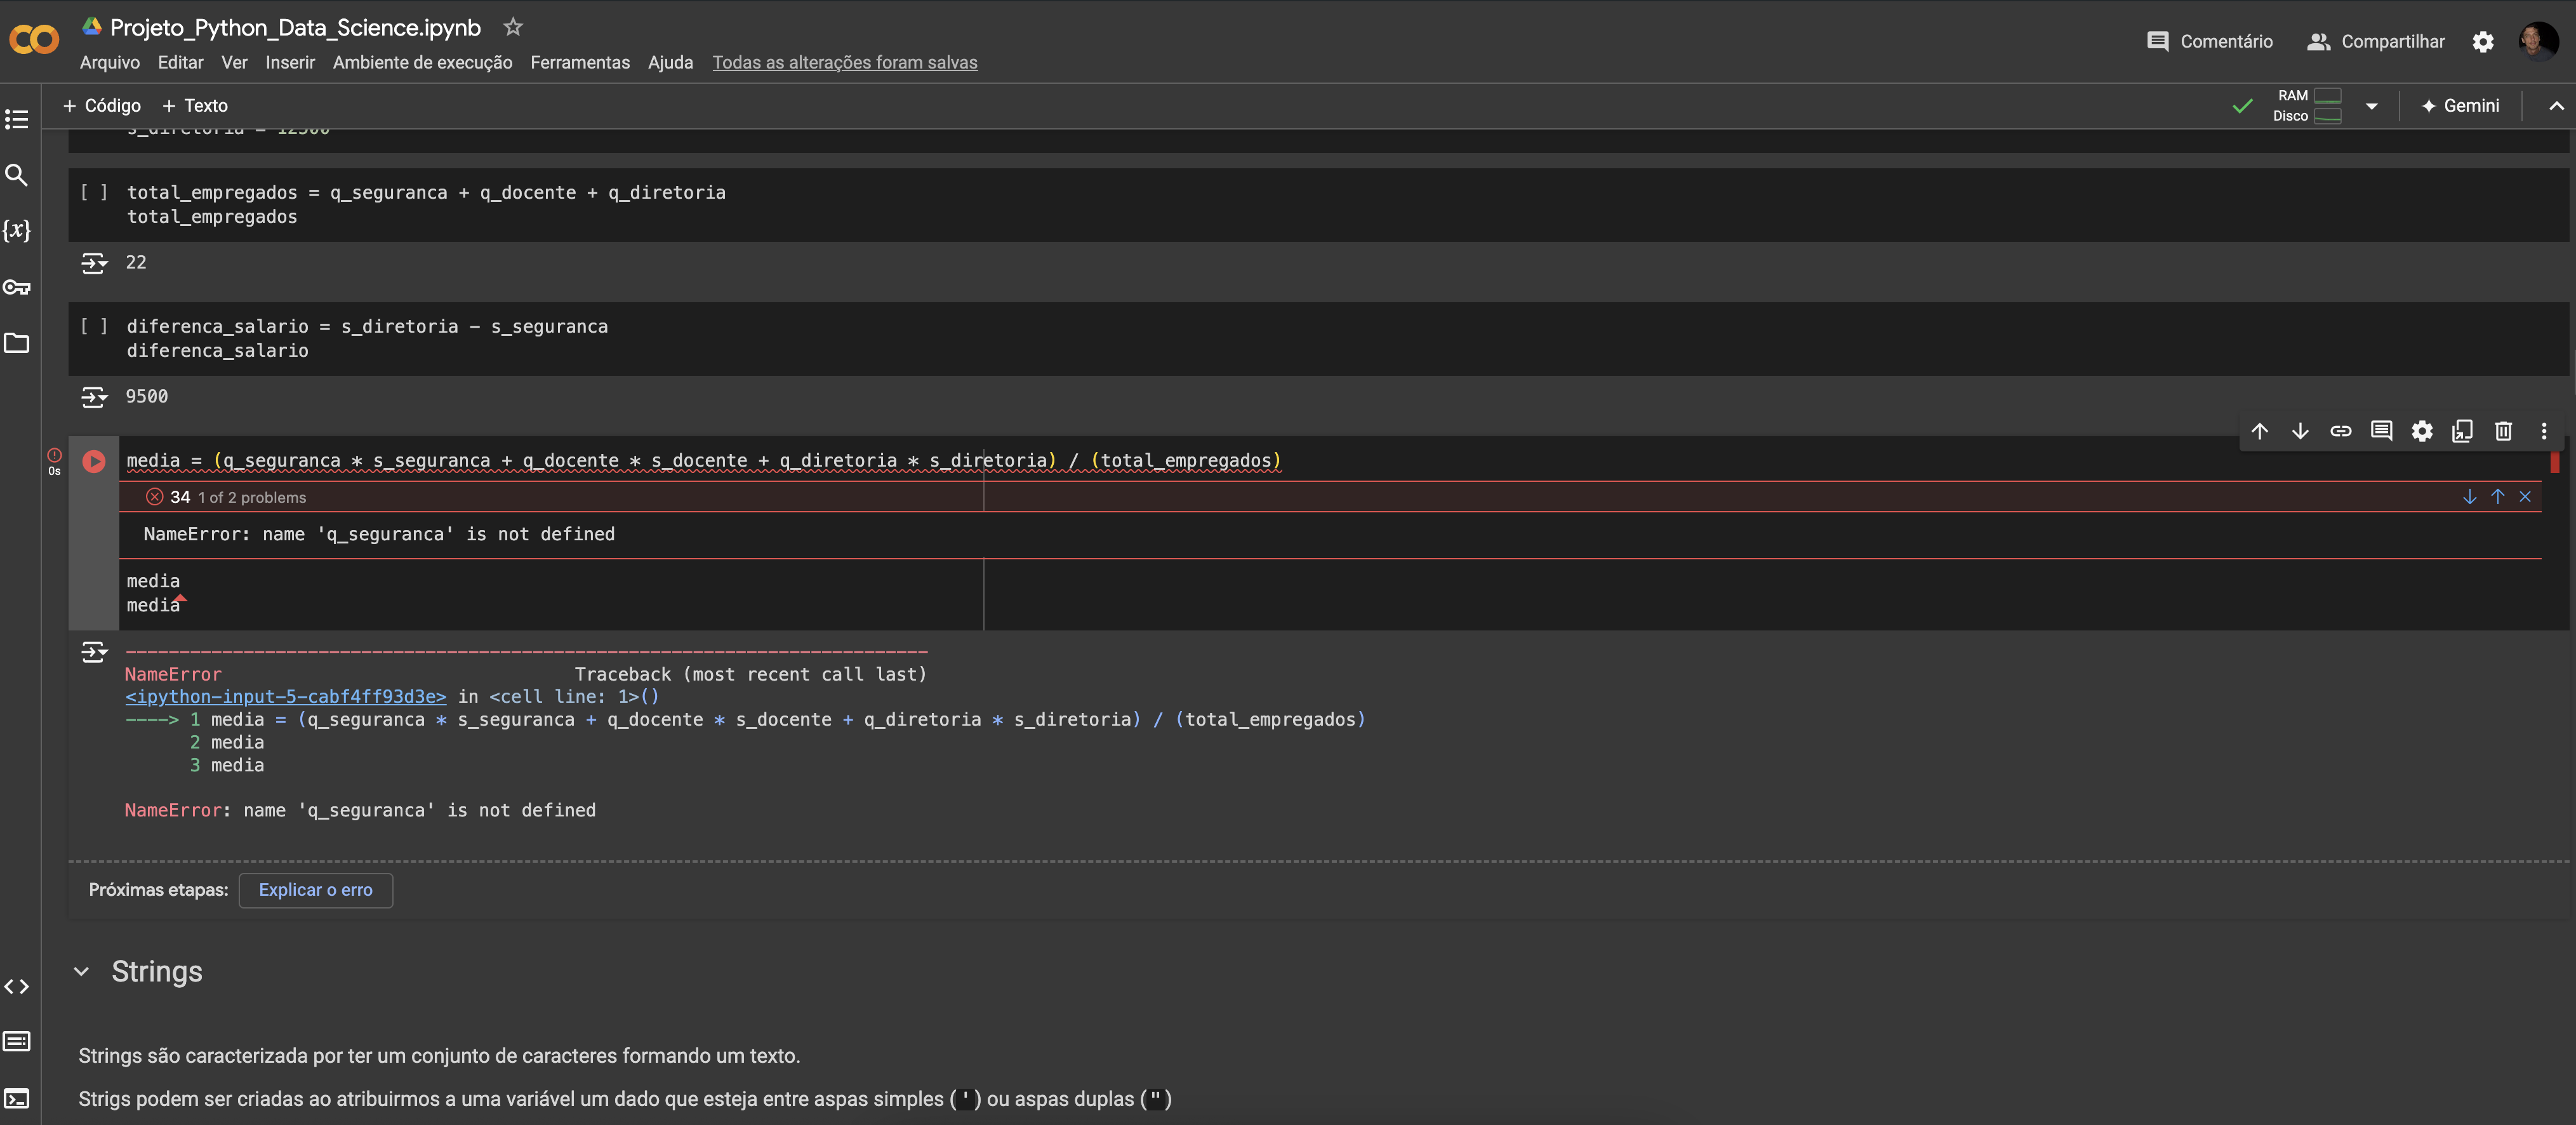Add a new code cell with + Código
The width and height of the screenshot is (2576, 1125).
click(x=102, y=106)
